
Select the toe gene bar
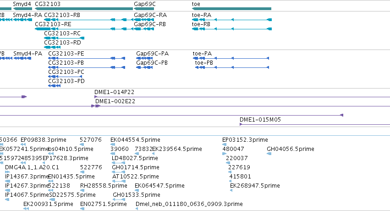tap(231, 9)
